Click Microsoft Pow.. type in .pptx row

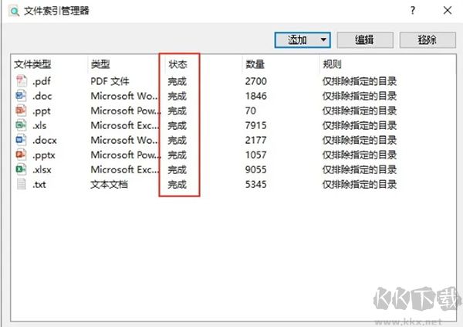[126, 155]
